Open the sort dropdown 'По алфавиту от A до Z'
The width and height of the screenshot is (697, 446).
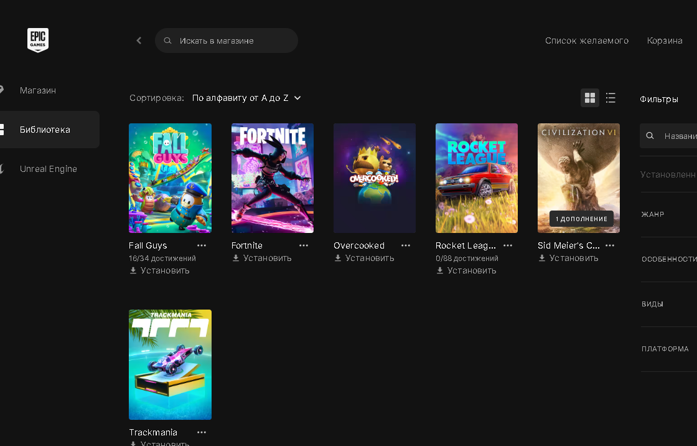pos(246,98)
